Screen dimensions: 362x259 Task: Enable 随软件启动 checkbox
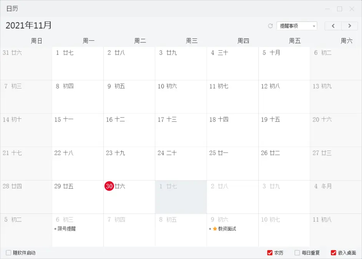[8, 253]
